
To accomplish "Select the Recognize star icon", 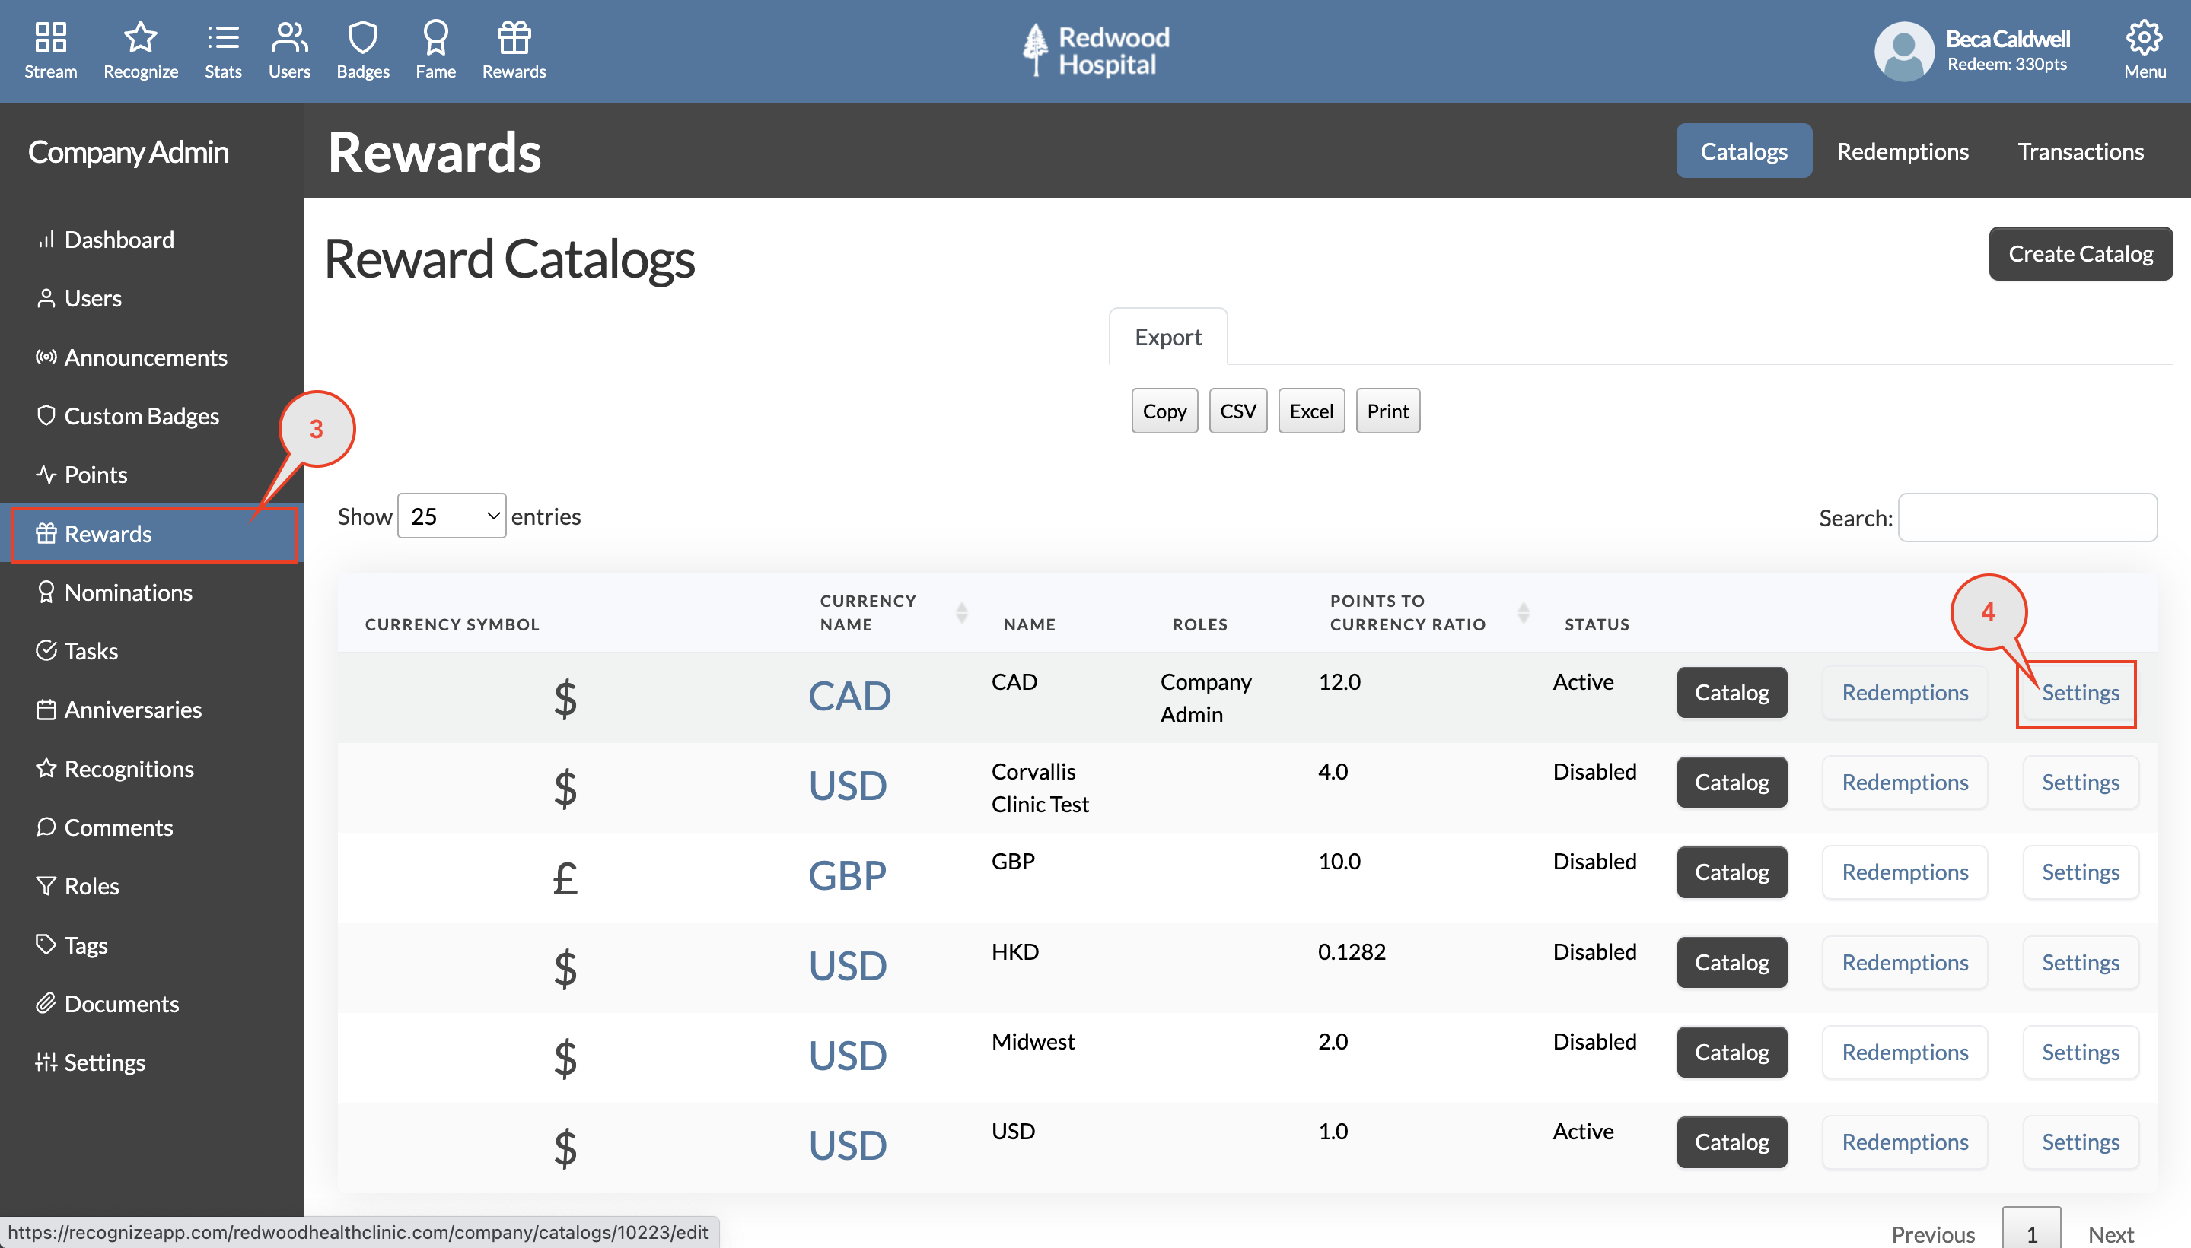I will (x=139, y=38).
